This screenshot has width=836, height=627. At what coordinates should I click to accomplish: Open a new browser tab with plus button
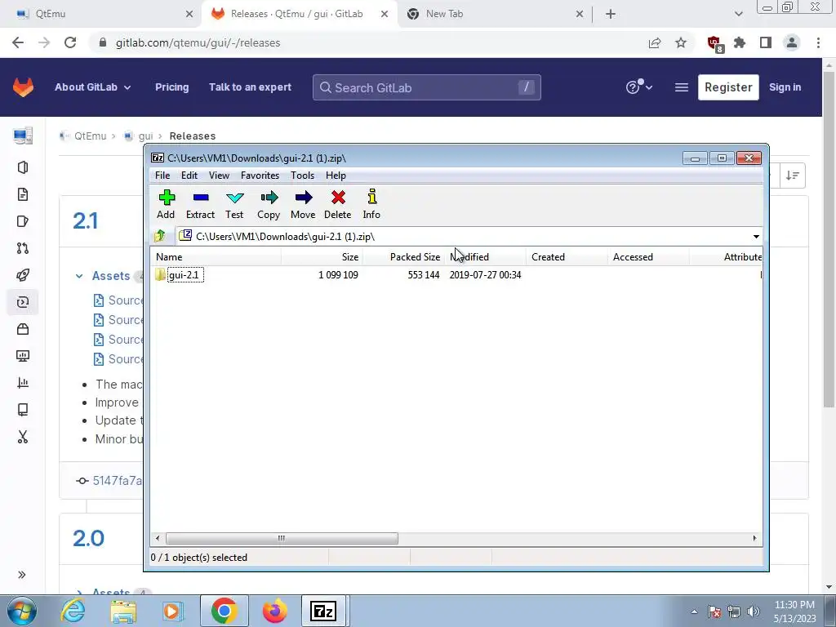tap(611, 15)
